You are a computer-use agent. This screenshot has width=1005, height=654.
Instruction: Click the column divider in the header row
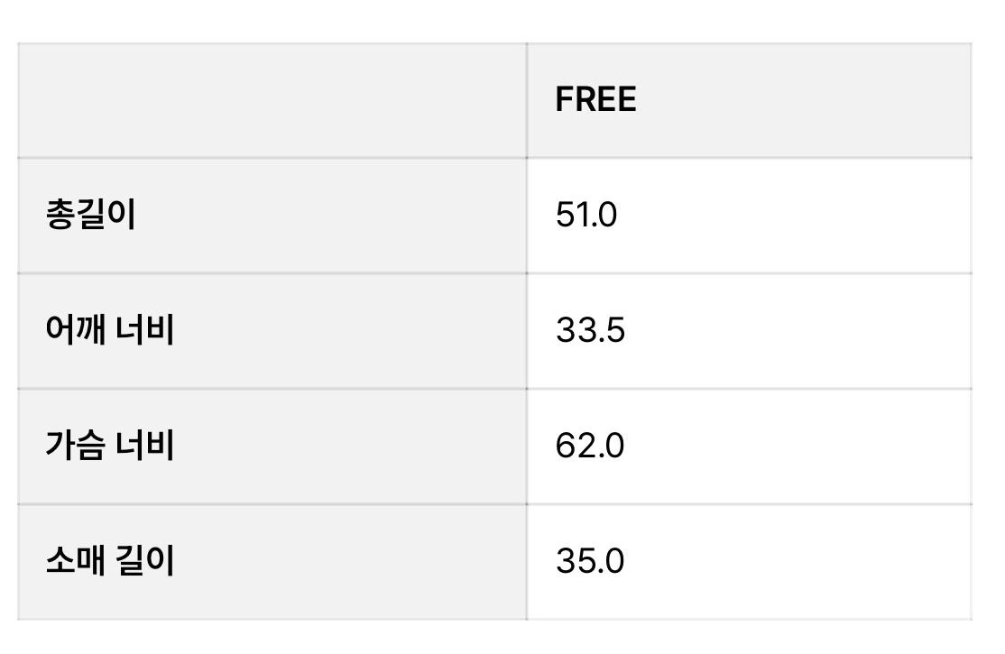pos(527,100)
